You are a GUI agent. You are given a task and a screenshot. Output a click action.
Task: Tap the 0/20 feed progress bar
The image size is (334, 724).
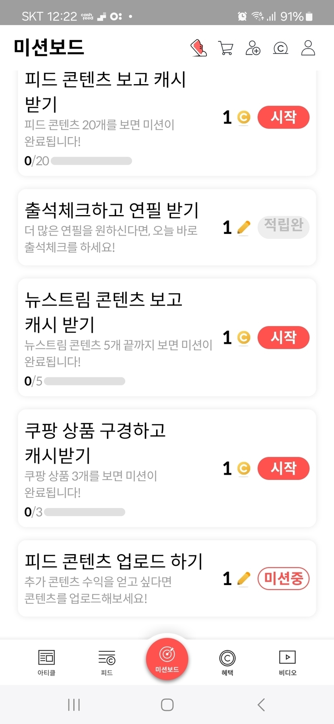tap(91, 161)
